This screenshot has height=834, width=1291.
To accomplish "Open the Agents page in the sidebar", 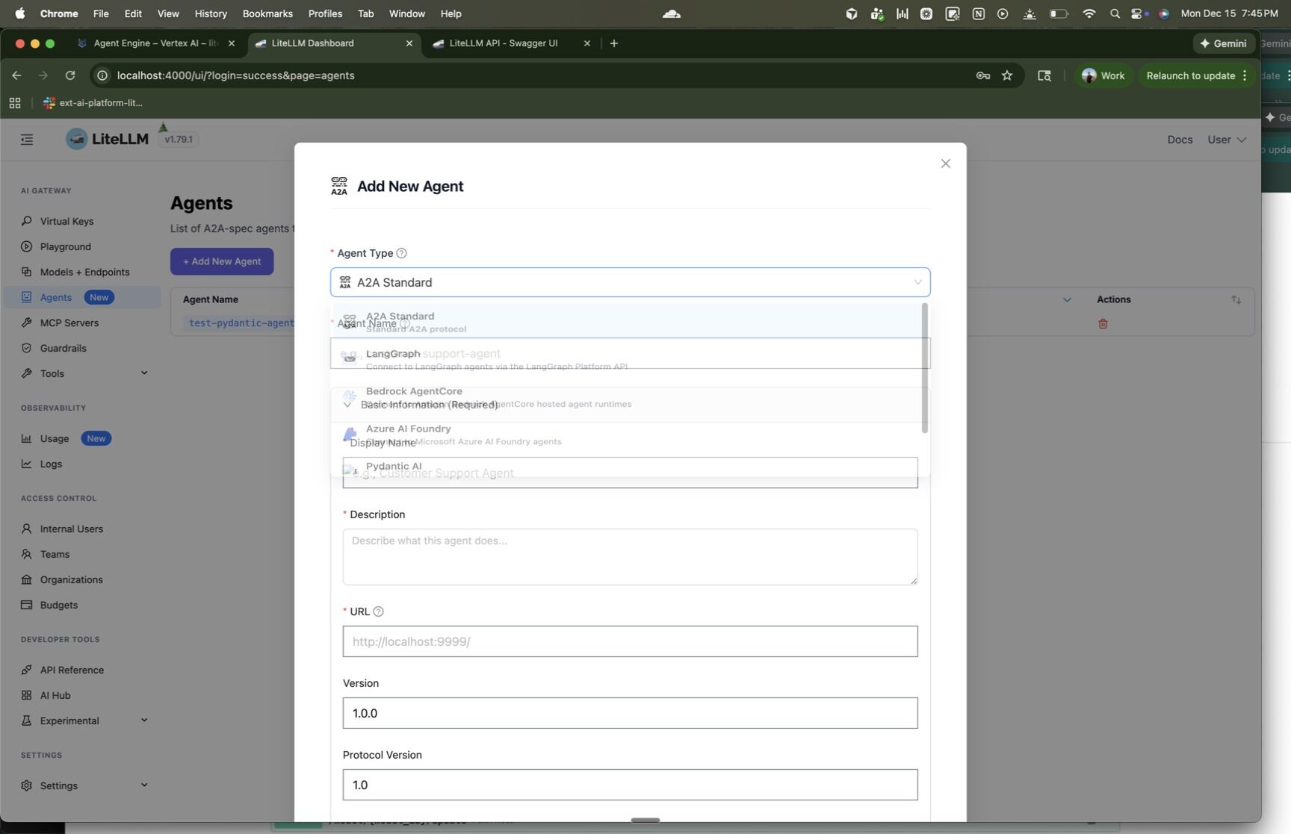I will [x=82, y=297].
